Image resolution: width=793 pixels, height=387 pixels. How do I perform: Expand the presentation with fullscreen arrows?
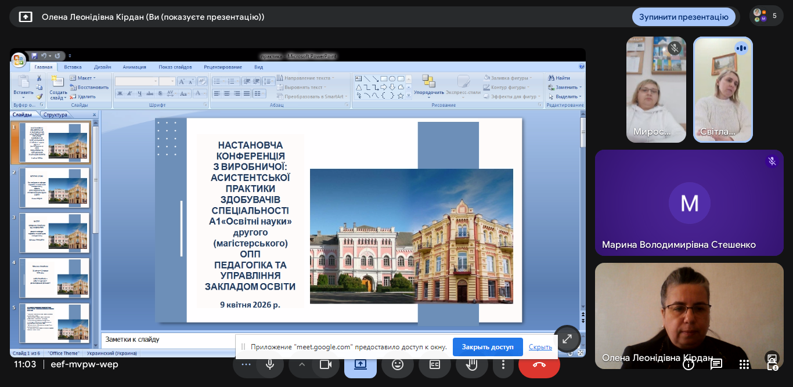(x=567, y=339)
